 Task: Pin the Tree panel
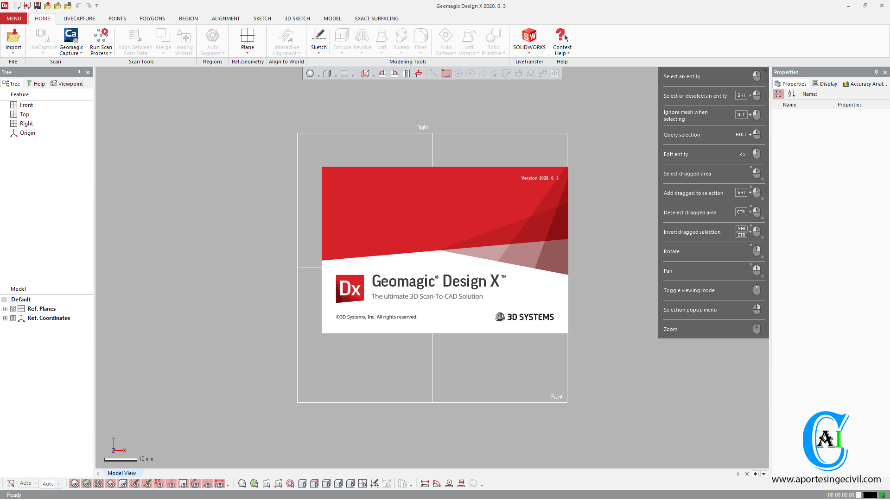79,72
